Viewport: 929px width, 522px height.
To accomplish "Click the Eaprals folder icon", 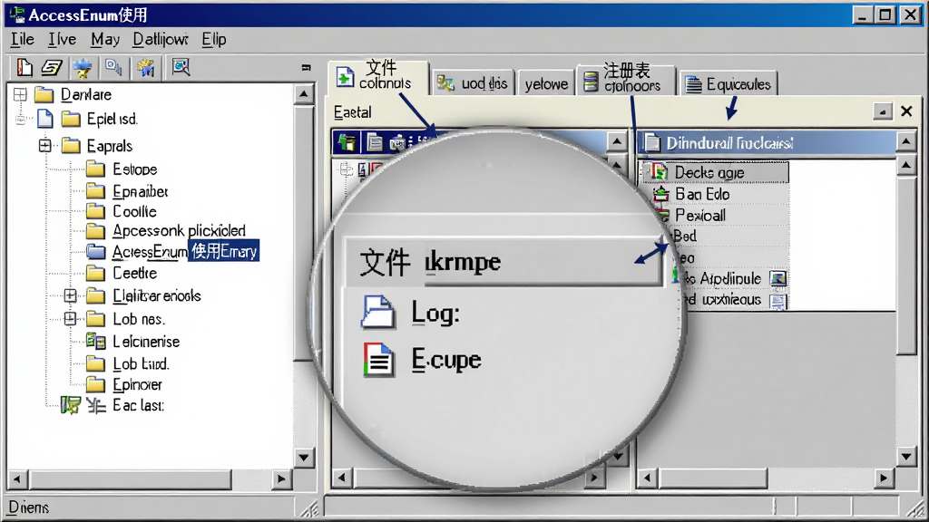I will (71, 146).
